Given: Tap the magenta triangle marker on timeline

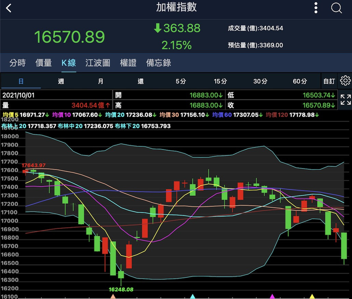Looking at the screenshot, I should 272,296.
